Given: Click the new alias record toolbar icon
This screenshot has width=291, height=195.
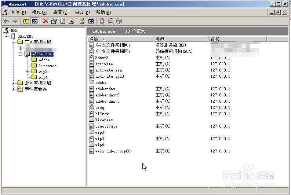Looking at the screenshot, I should pos(110,21).
